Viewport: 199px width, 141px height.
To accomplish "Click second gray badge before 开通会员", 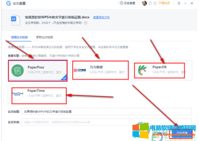I will click(155, 3).
